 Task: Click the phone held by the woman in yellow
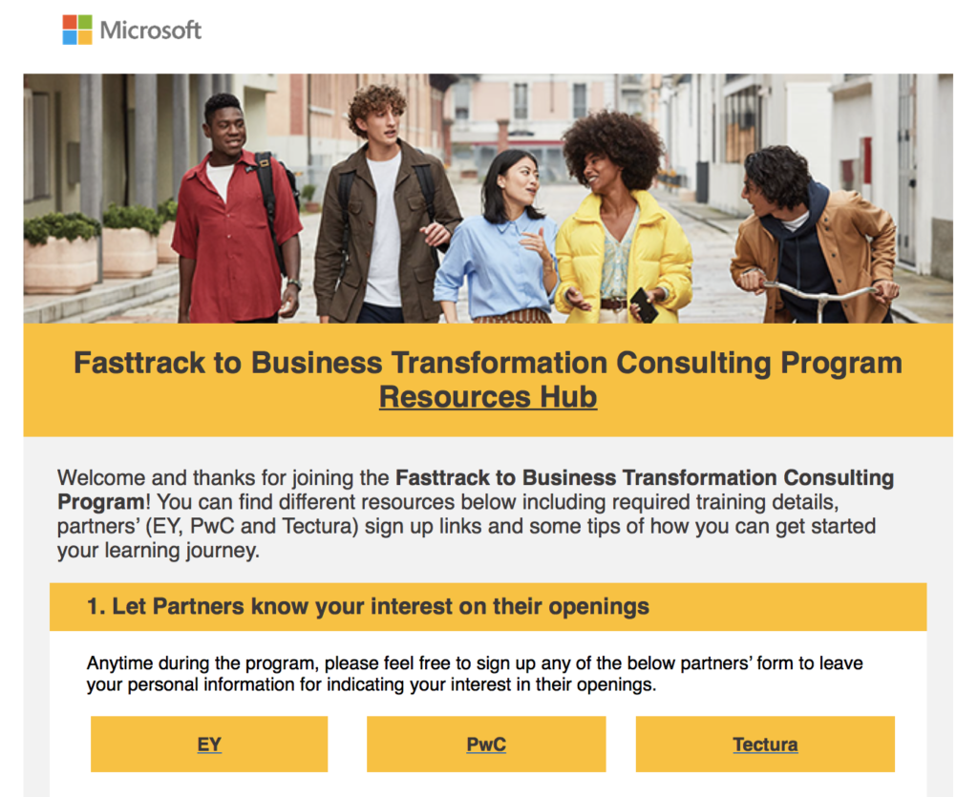[644, 305]
